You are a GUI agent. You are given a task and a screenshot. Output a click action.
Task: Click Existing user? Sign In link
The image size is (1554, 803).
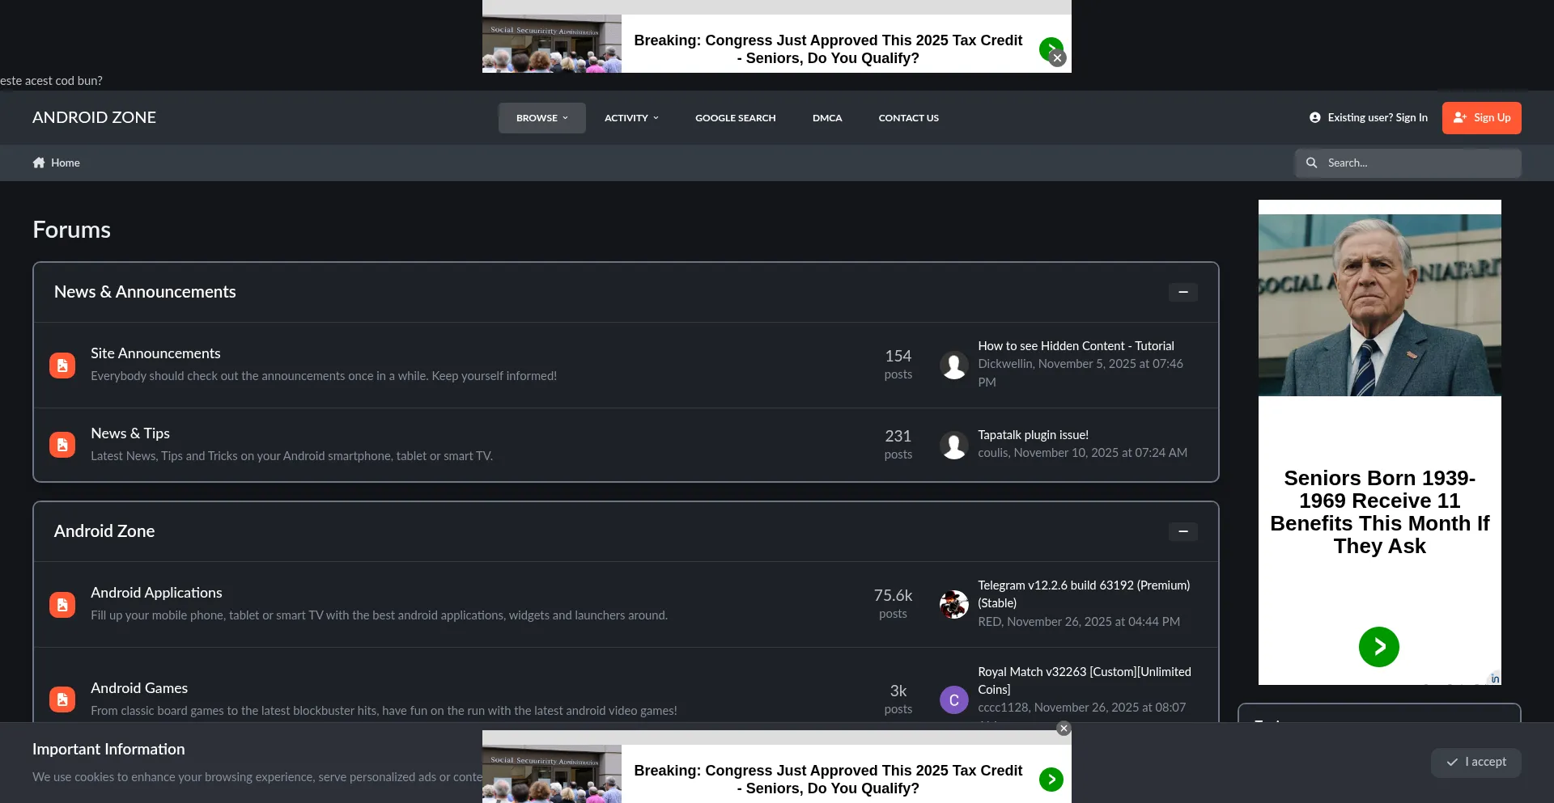coord(1369,118)
